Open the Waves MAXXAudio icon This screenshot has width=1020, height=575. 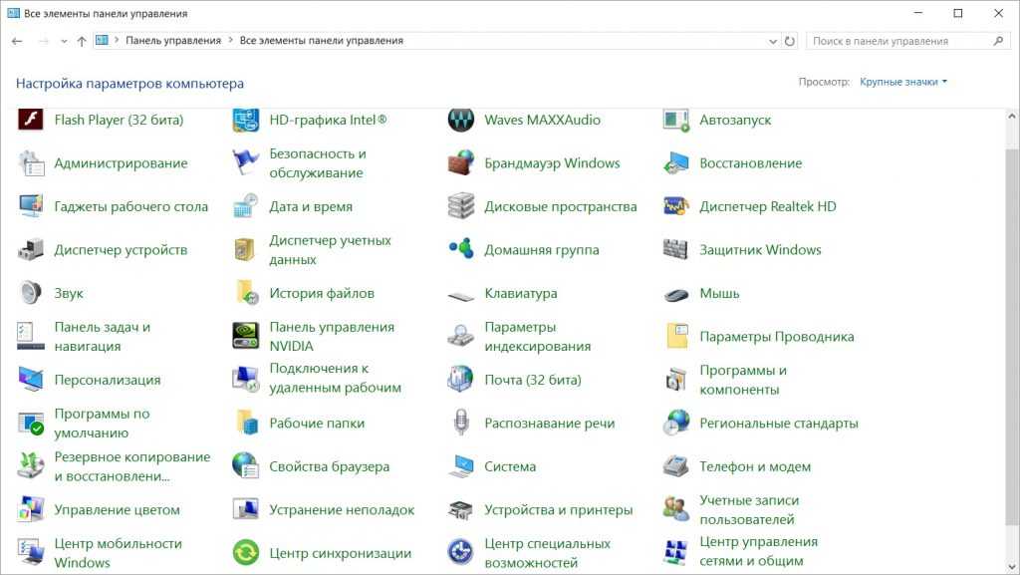(460, 121)
